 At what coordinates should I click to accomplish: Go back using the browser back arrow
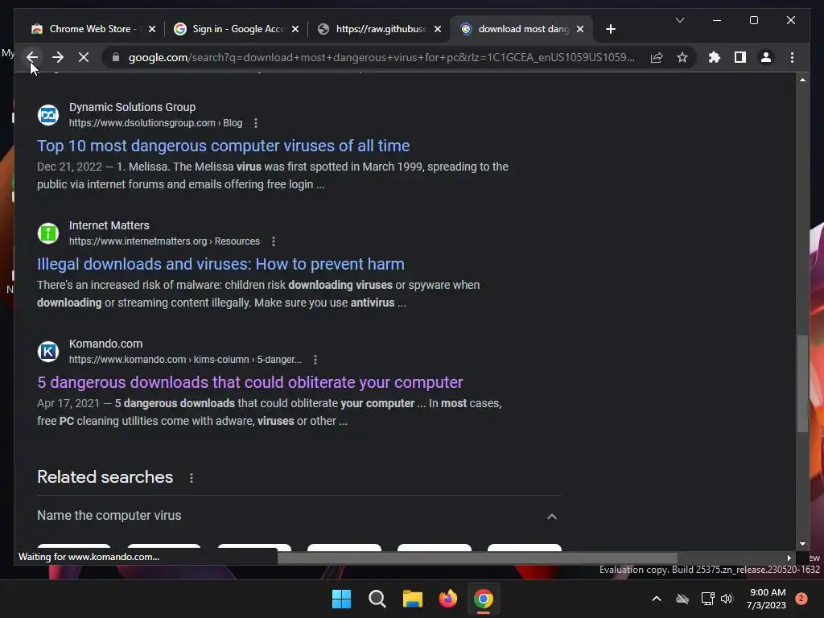pos(32,57)
